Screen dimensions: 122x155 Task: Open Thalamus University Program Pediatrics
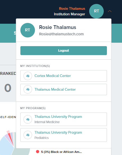pos(64,135)
